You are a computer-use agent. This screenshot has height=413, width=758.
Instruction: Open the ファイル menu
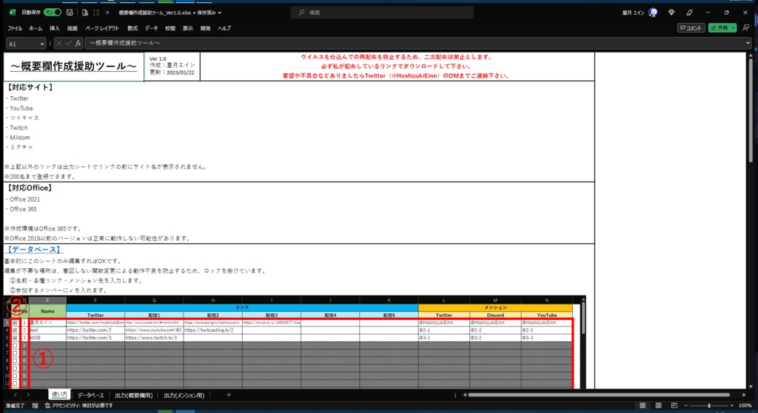tap(15, 29)
